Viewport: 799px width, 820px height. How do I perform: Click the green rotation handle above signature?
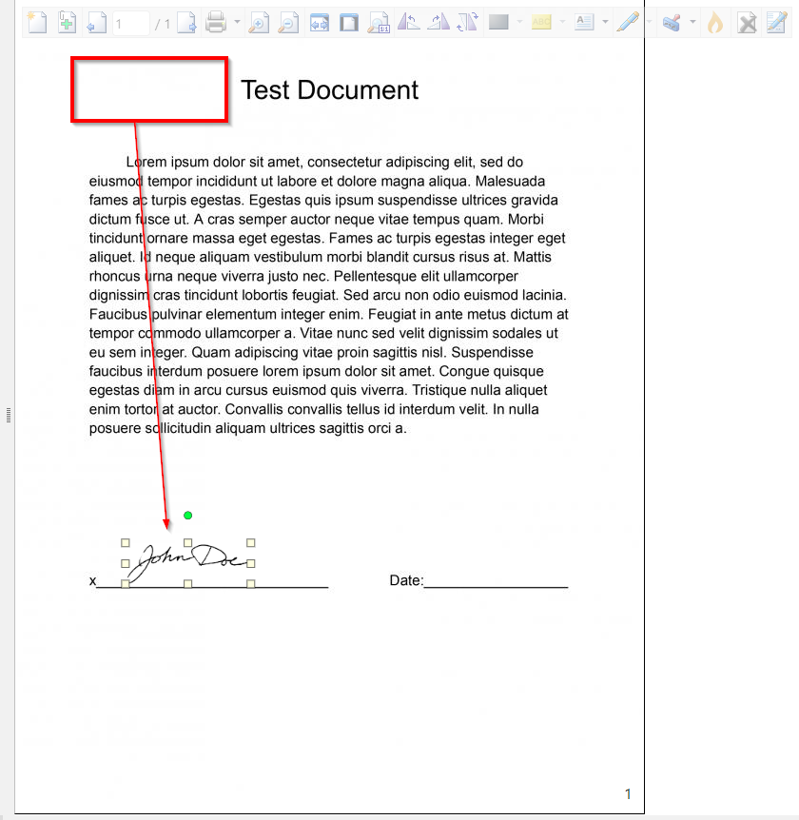pos(187,515)
